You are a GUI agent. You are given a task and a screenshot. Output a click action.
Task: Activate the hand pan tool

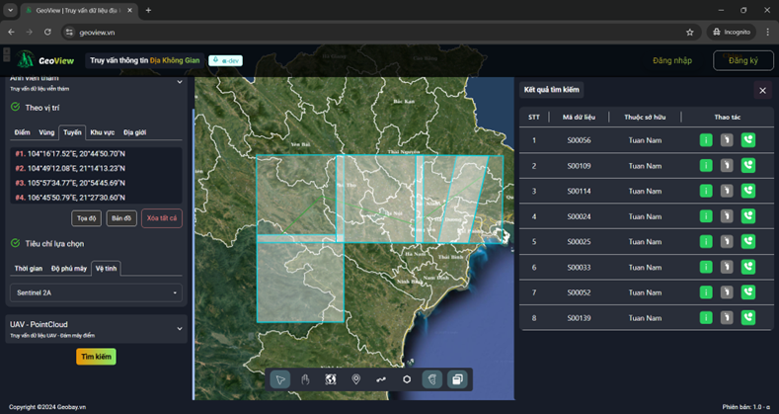pyautogui.click(x=305, y=379)
